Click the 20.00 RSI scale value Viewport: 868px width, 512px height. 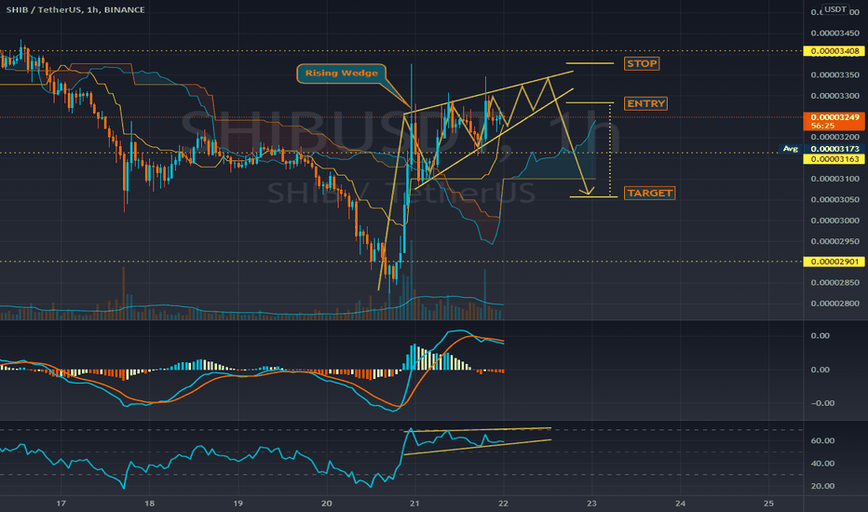pyautogui.click(x=822, y=486)
